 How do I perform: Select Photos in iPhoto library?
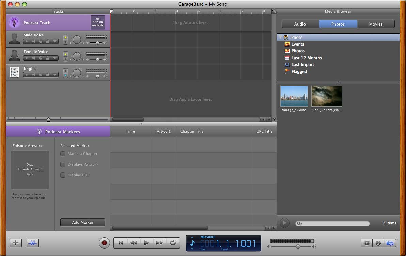click(298, 51)
